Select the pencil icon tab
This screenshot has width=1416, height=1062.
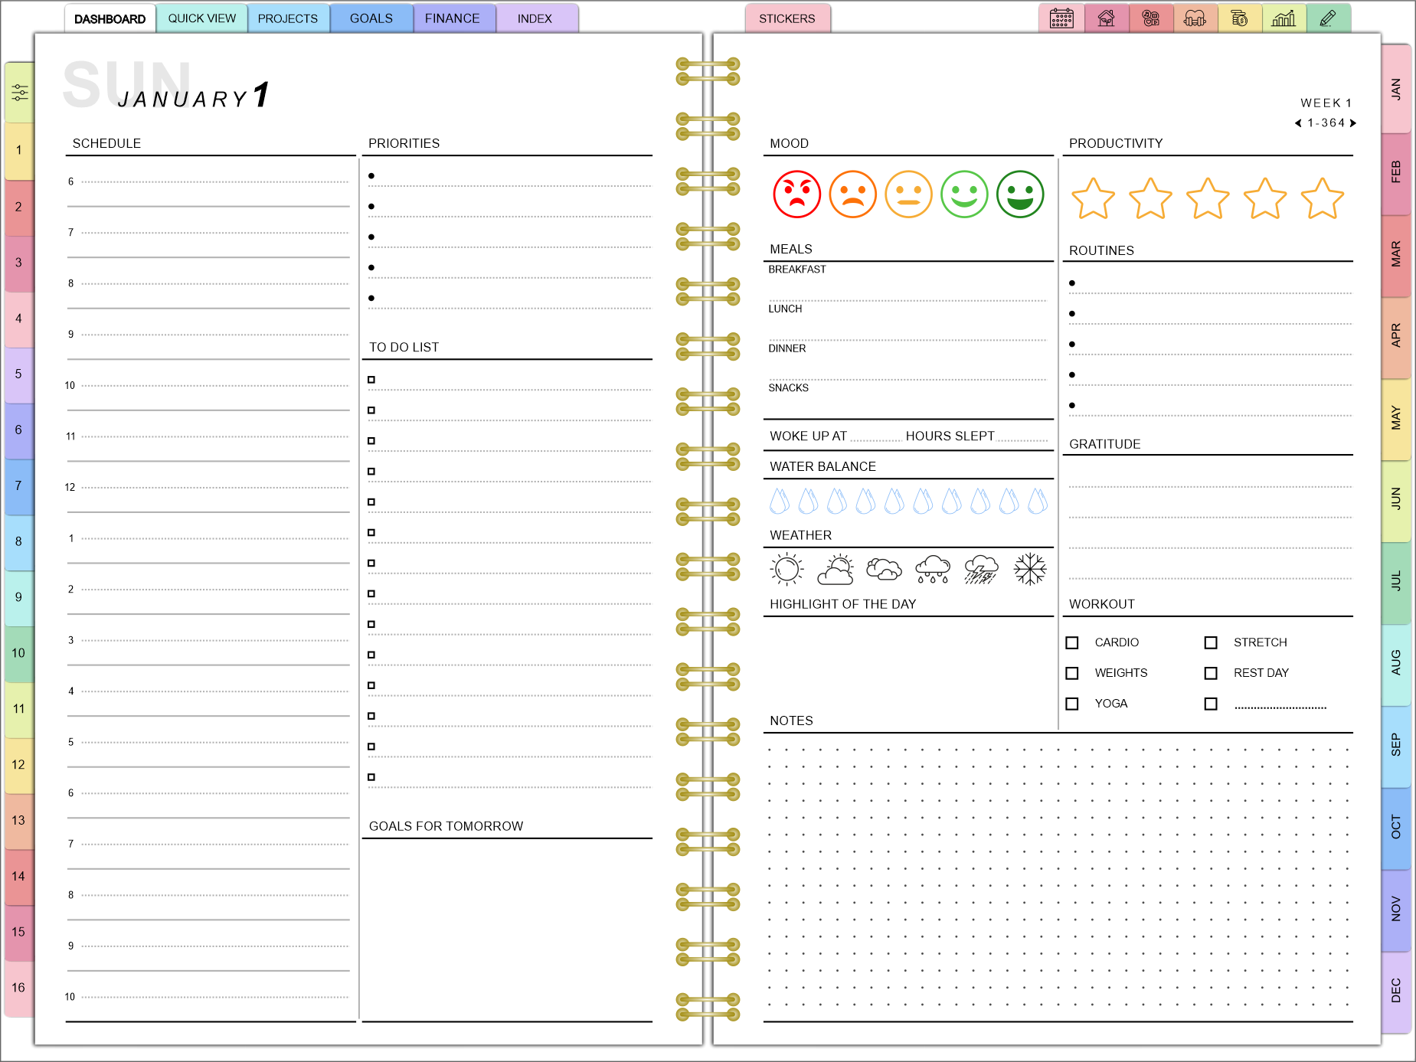tap(1328, 18)
